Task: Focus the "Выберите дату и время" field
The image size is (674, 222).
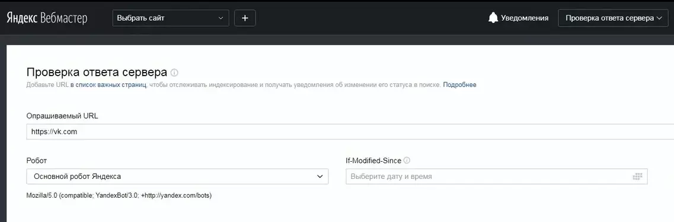Action: [497, 176]
